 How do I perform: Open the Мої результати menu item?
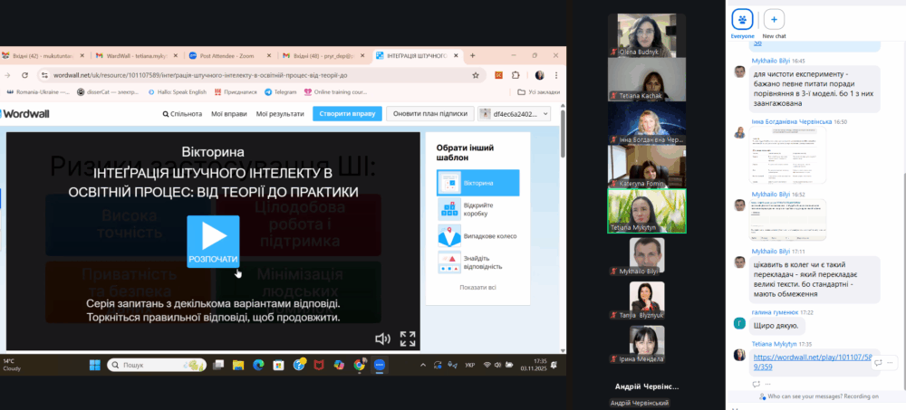[x=280, y=114]
